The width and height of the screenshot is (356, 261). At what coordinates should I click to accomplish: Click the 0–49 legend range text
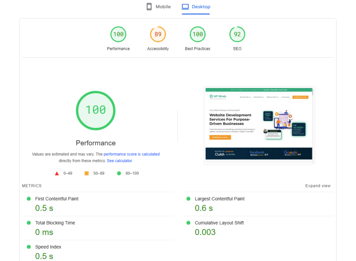tap(68, 173)
